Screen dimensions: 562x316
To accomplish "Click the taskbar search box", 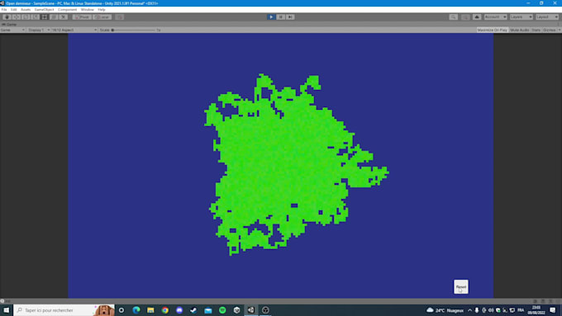I will [64, 310].
